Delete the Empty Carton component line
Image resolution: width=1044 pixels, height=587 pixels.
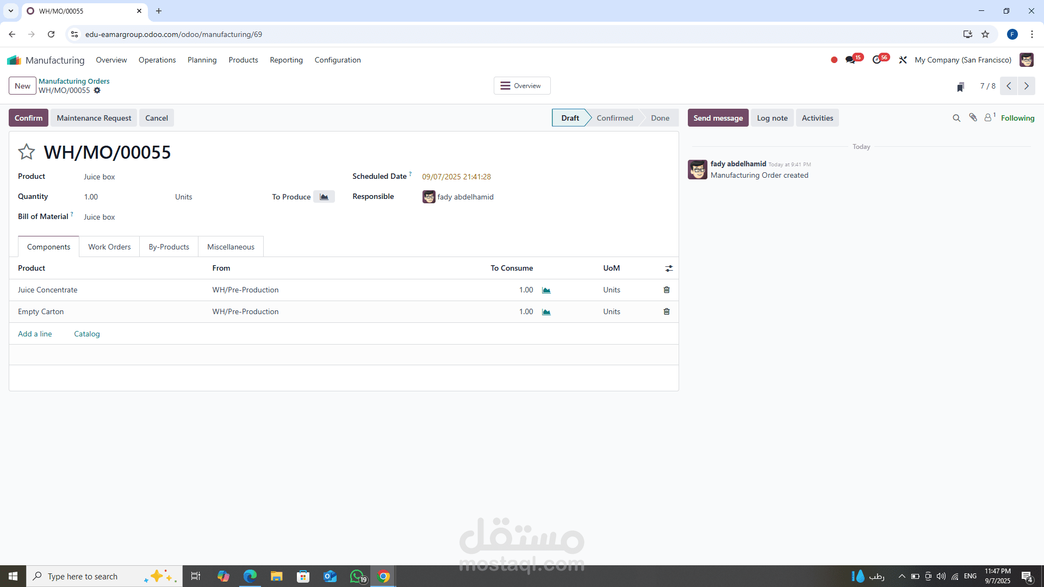tap(667, 311)
